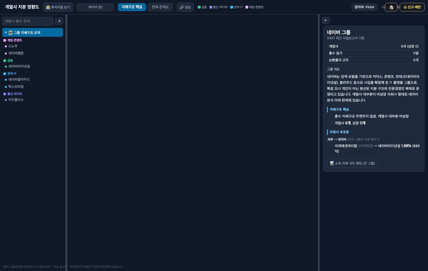Image resolution: width=428 pixels, height=271 pixels.
Task: Switch to 지배구조 핵심 tab
Action: click(x=132, y=7)
